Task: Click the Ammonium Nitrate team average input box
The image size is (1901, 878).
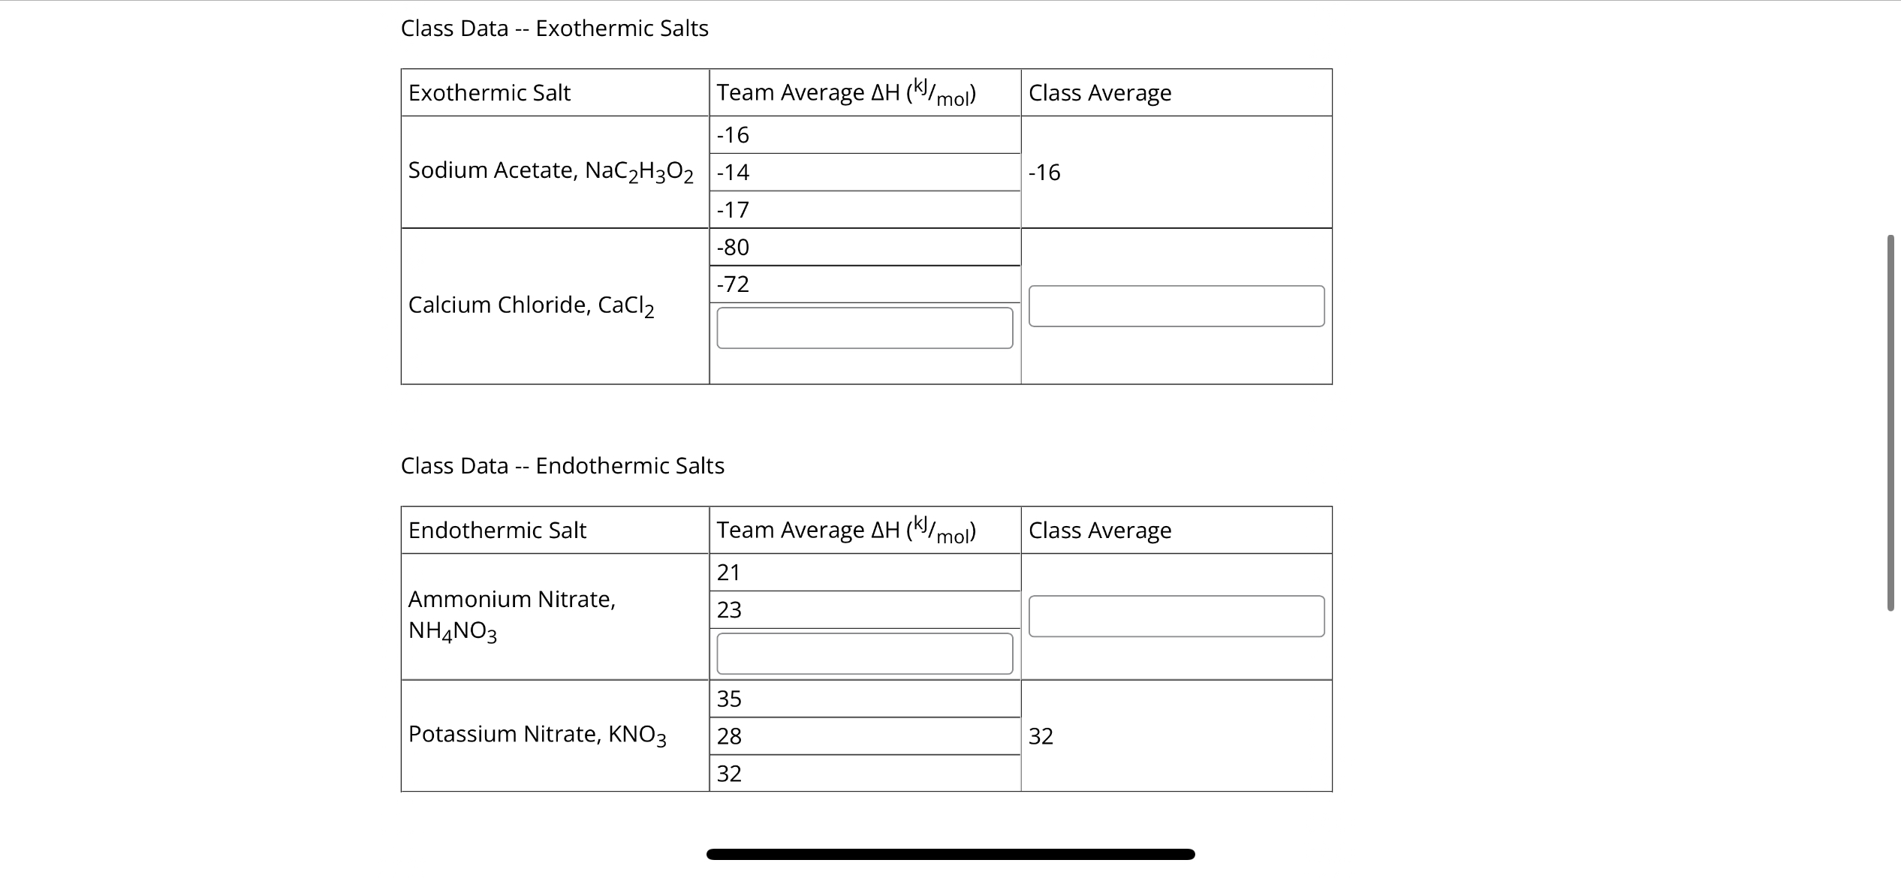Action: click(x=865, y=653)
